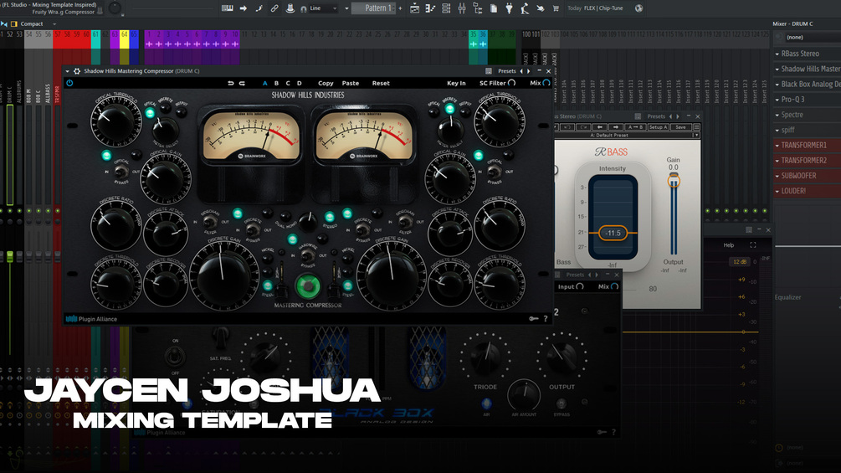Screen dimensions: 841x473
Task: Expand the Shadow Hills Master slot menu
Action: [777, 69]
